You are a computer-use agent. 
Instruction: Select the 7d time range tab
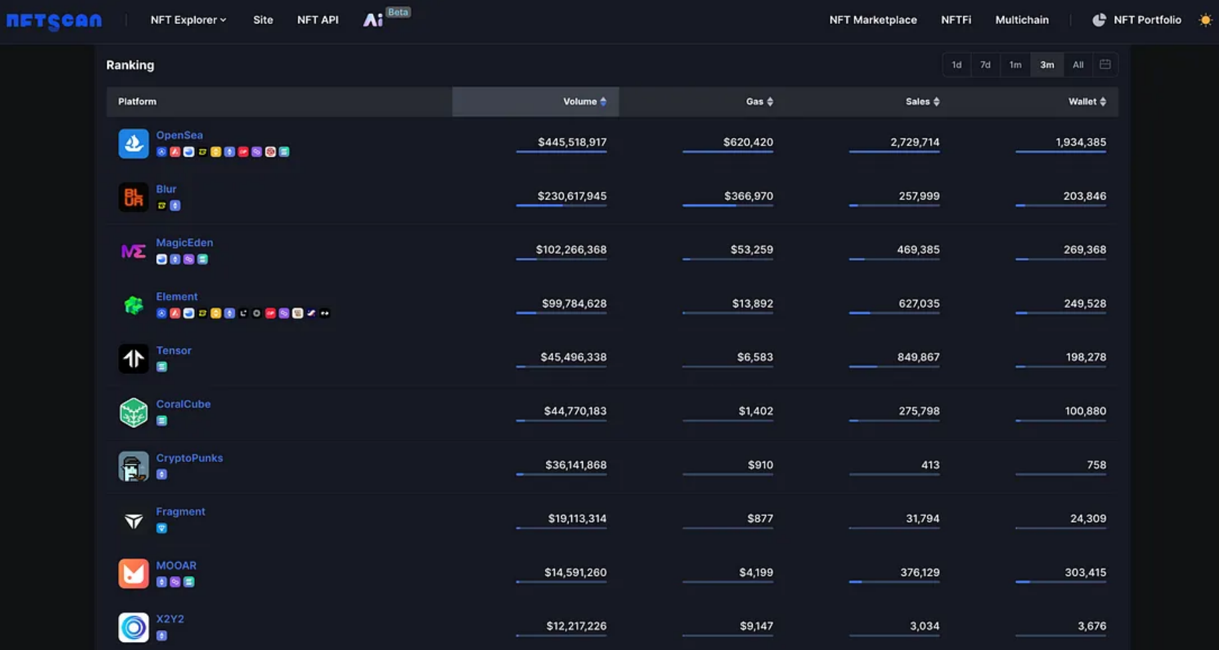pos(985,65)
